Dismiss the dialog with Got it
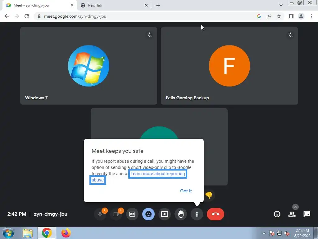This screenshot has height=239, width=318. (186, 191)
